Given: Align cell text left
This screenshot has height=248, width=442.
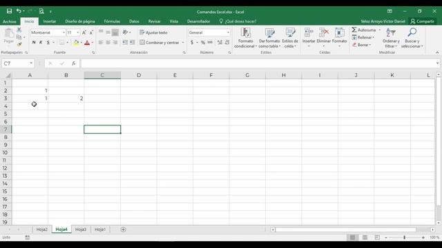Looking at the screenshot, I should point(101,43).
